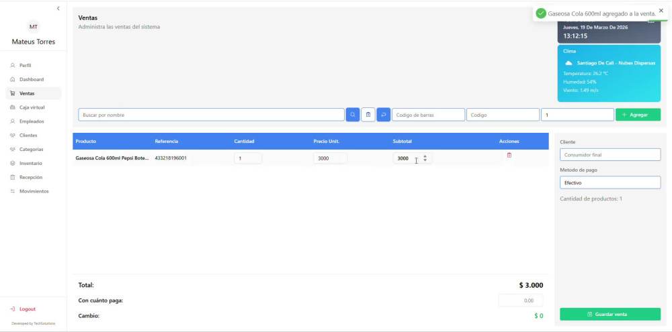Click the Subtotal column header

[x=403, y=142]
